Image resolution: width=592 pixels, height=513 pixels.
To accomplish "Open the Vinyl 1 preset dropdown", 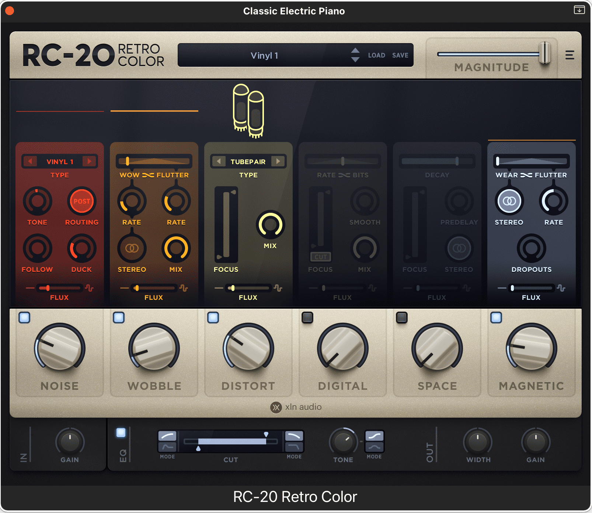I will pos(264,55).
